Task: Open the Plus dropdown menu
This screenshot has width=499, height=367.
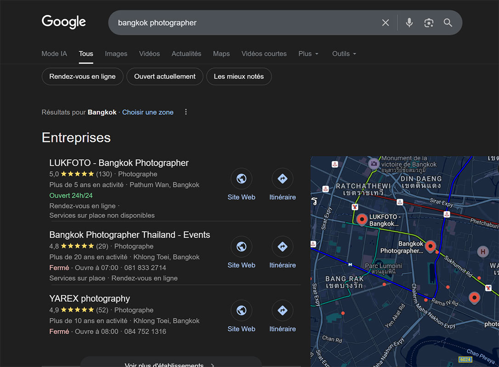Action: (308, 54)
